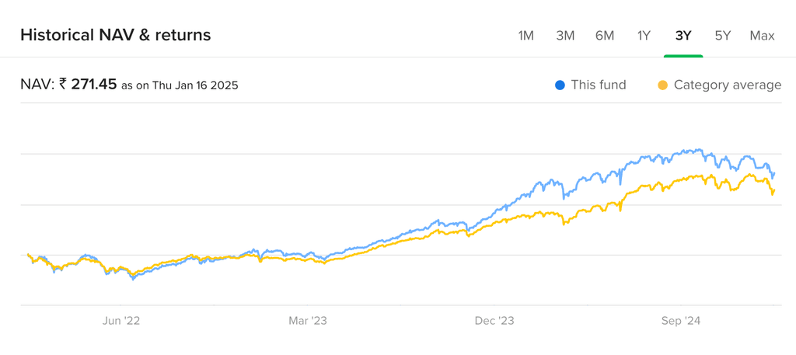Screen dimensions: 796x355
Task: Show the 1Y returns tab
Action: (644, 36)
